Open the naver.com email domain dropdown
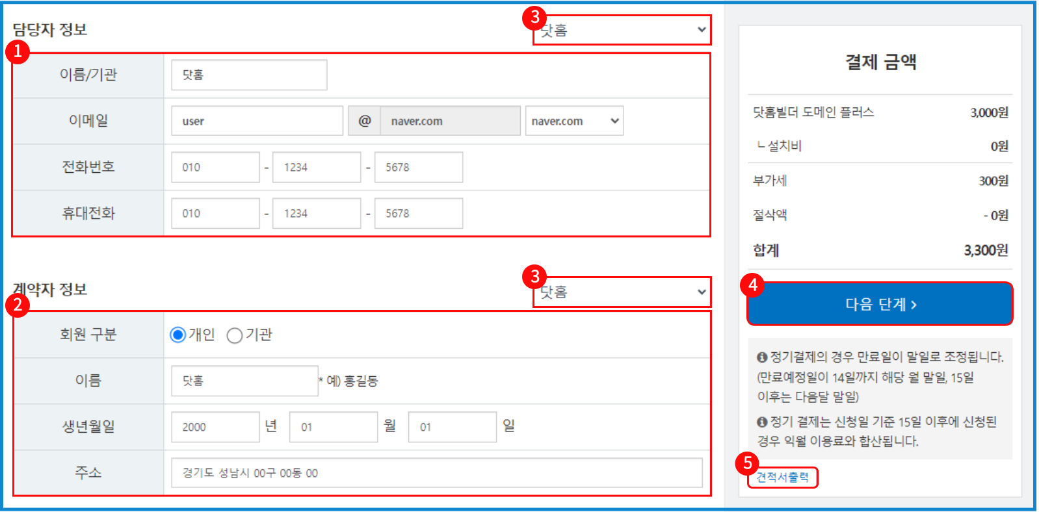Image resolution: width=1039 pixels, height=512 pixels. tap(574, 121)
